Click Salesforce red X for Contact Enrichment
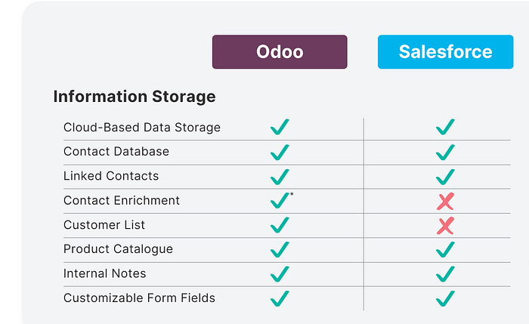This screenshot has height=324, width=529. [x=445, y=202]
